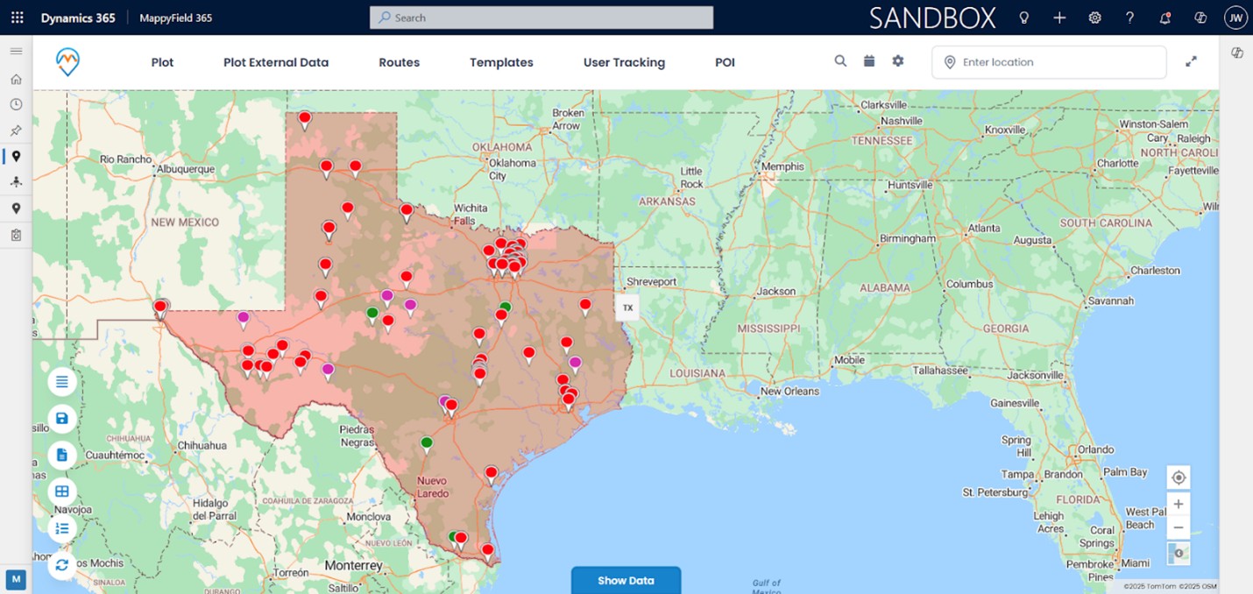This screenshot has width=1253, height=594.
Task: Click the MappyField logo
Action: (x=67, y=61)
